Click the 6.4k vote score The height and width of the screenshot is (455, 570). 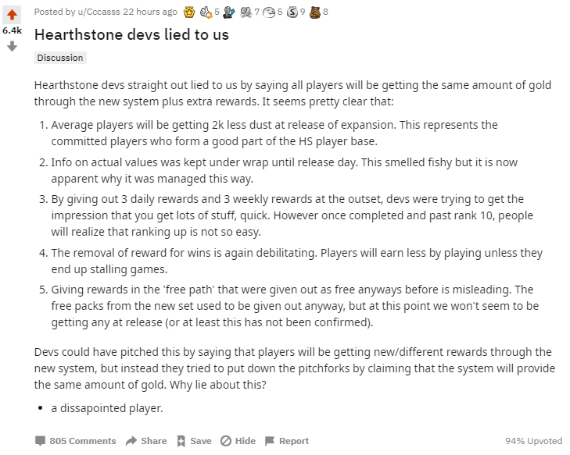click(12, 30)
